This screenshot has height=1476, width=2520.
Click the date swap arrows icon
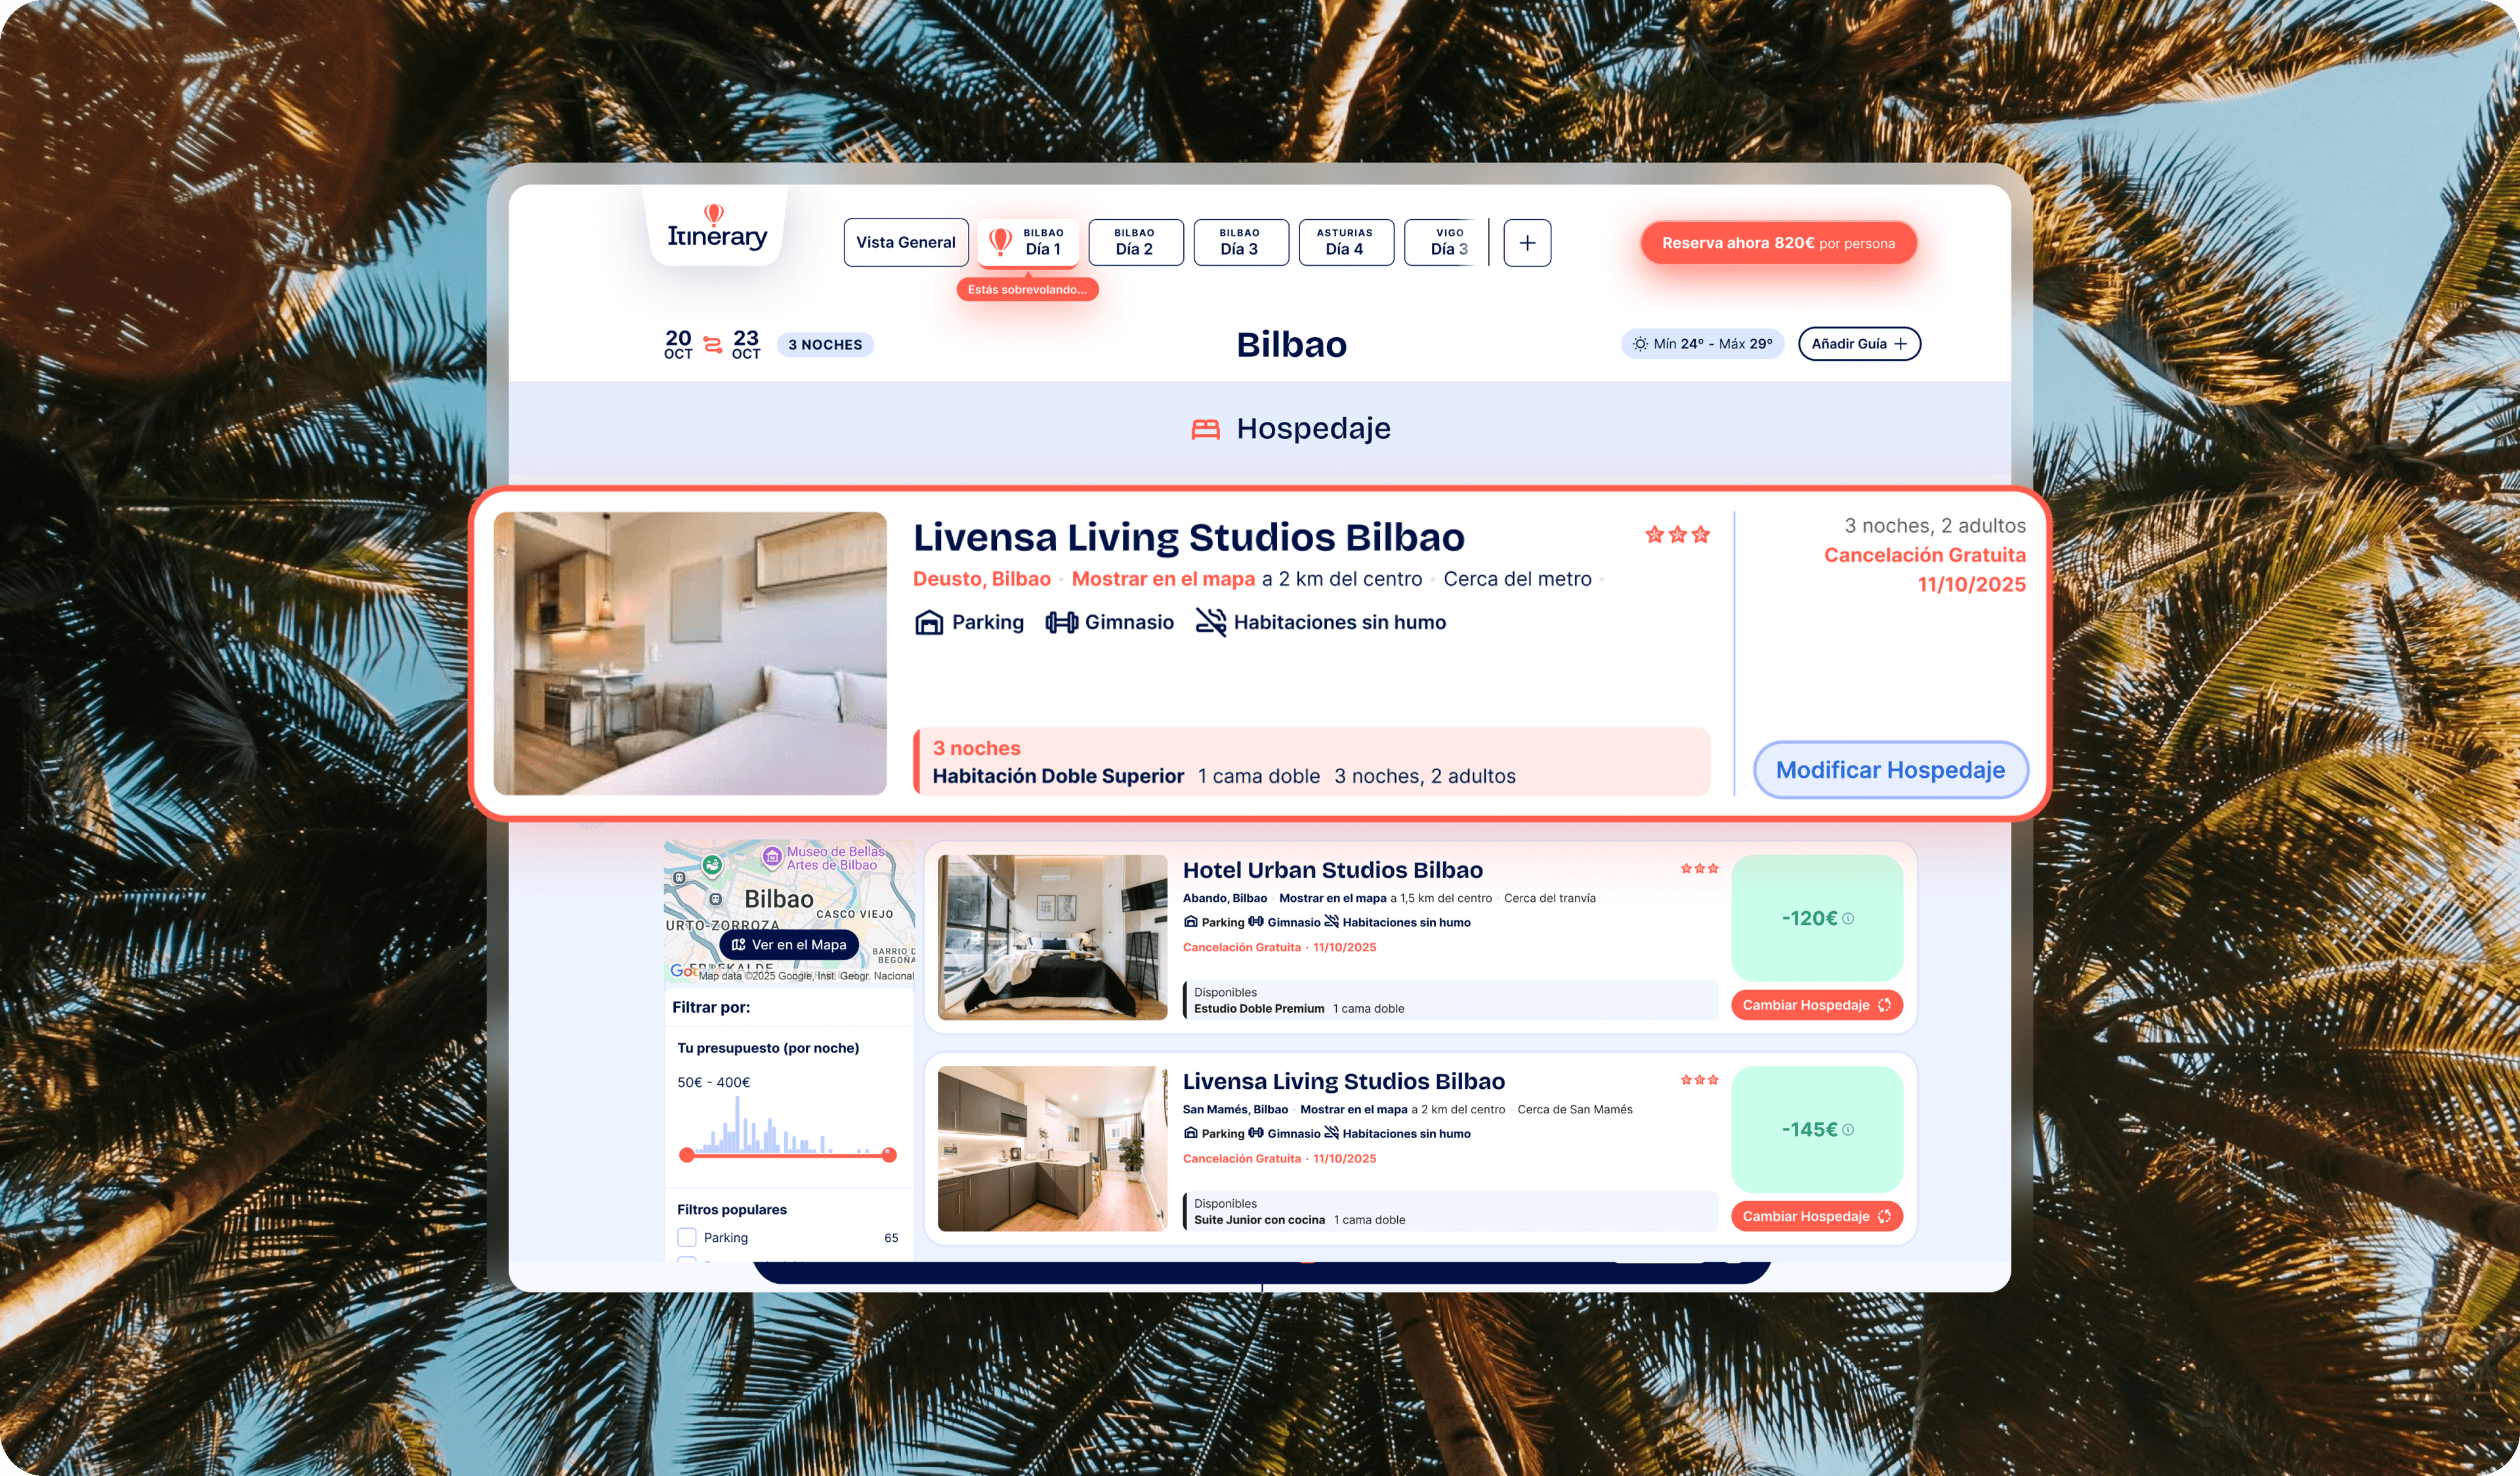pos(712,345)
